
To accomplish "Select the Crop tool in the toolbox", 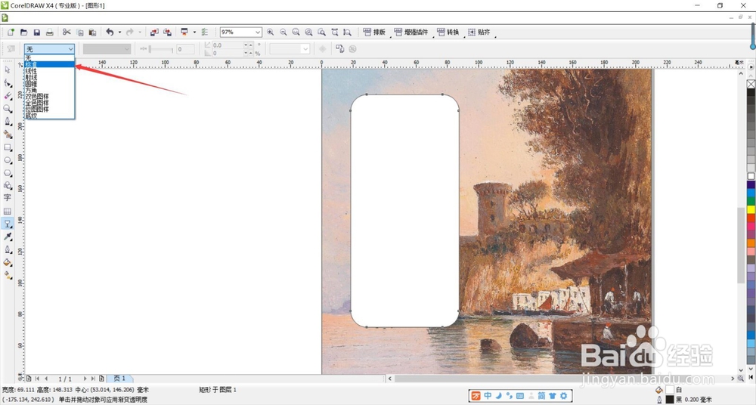I will click(8, 96).
